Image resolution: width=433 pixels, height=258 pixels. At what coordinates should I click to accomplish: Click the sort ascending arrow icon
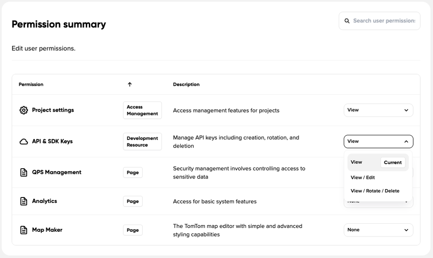[130, 85]
